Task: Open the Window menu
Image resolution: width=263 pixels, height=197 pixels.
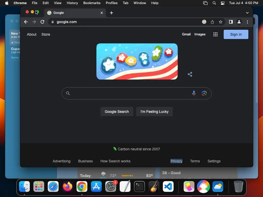Action: (140, 3)
